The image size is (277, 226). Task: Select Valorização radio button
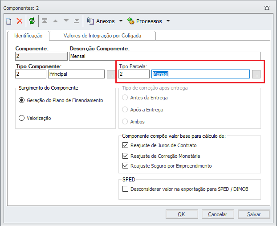[21, 118]
